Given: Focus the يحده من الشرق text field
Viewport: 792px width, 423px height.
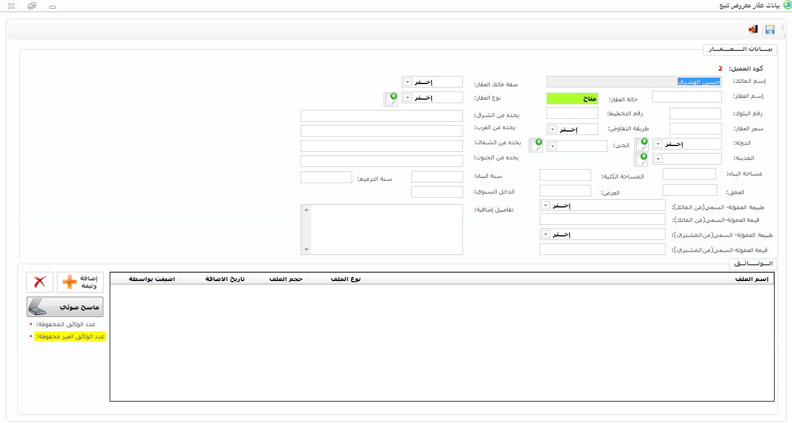Looking at the screenshot, I should tap(381, 116).
